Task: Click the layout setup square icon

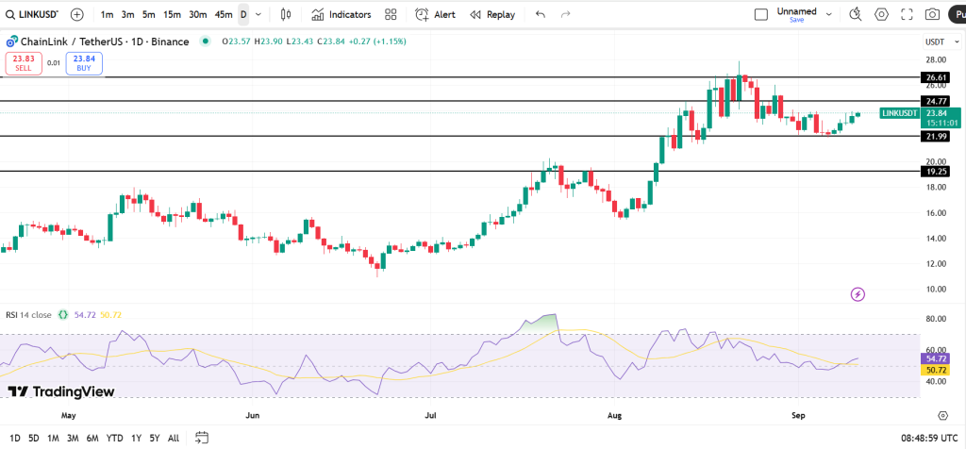Action: pos(761,14)
